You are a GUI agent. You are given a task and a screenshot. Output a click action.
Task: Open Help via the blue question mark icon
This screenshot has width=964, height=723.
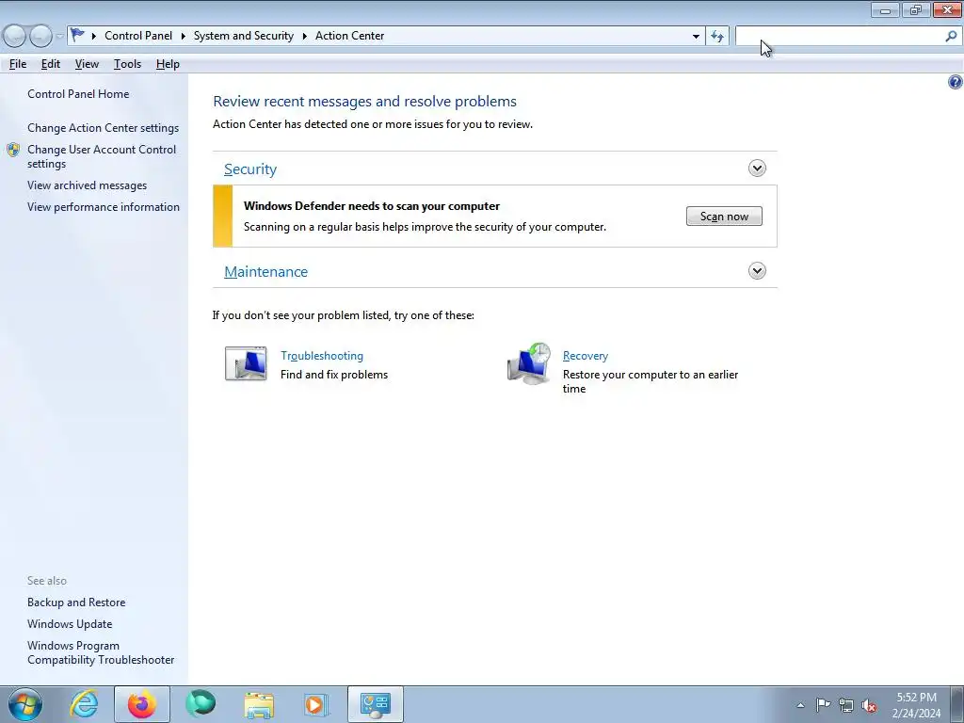pos(955,82)
